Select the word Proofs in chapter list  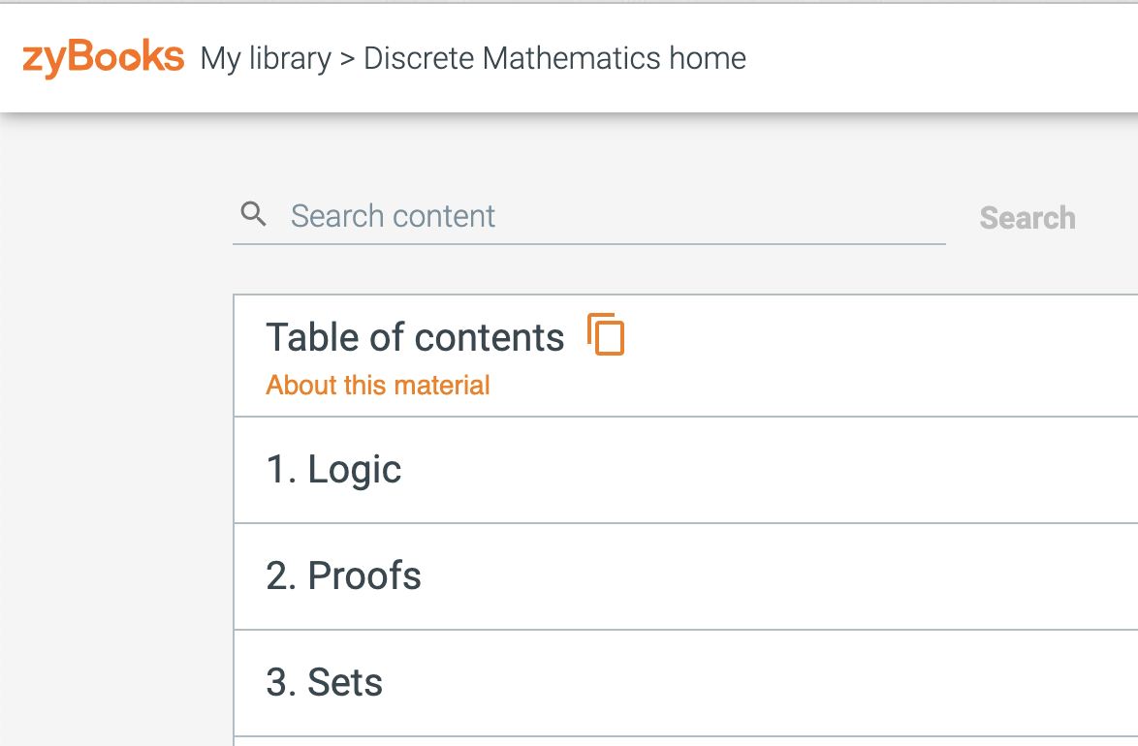(x=364, y=576)
